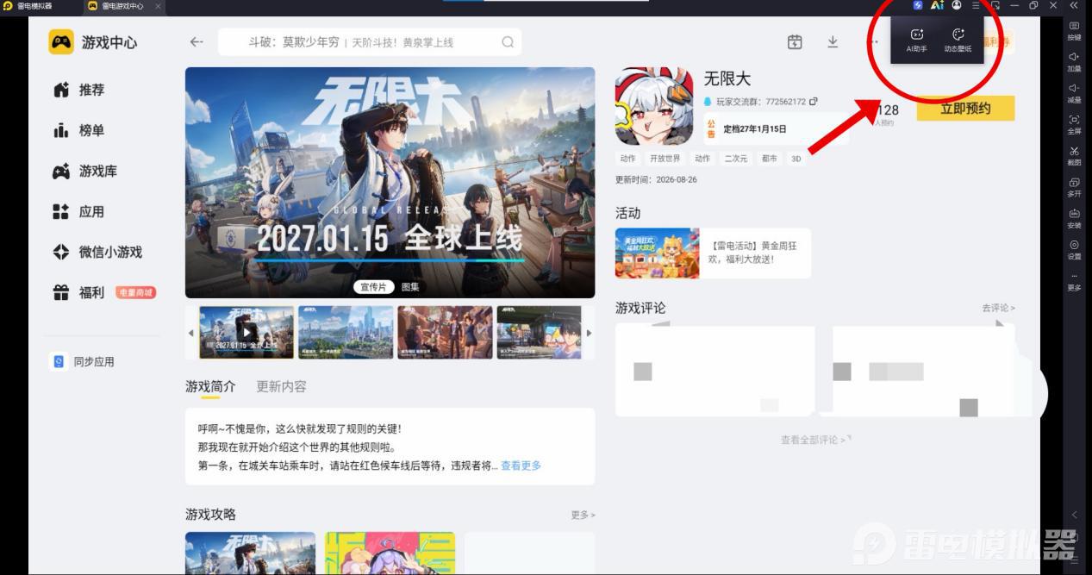Click 立即预约 pre-register button

965,109
